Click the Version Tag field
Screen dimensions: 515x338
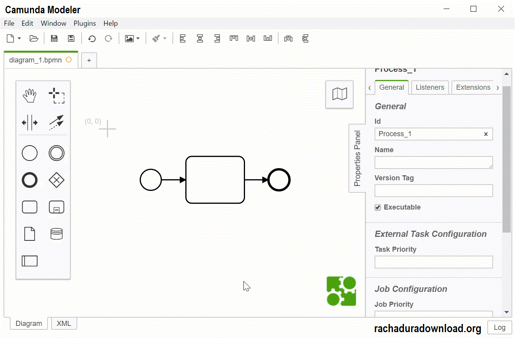433,190
